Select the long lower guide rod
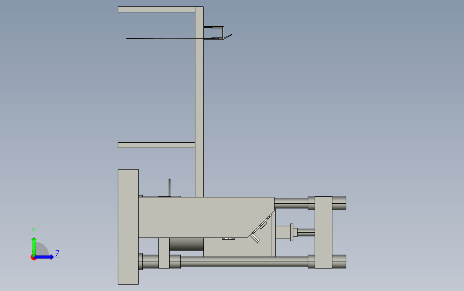This screenshot has width=464, height=291. point(244,262)
